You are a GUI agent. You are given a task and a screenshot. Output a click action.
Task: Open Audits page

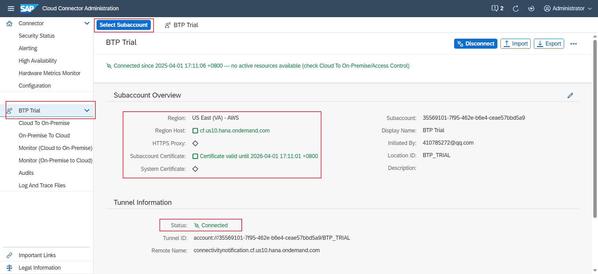pos(26,173)
